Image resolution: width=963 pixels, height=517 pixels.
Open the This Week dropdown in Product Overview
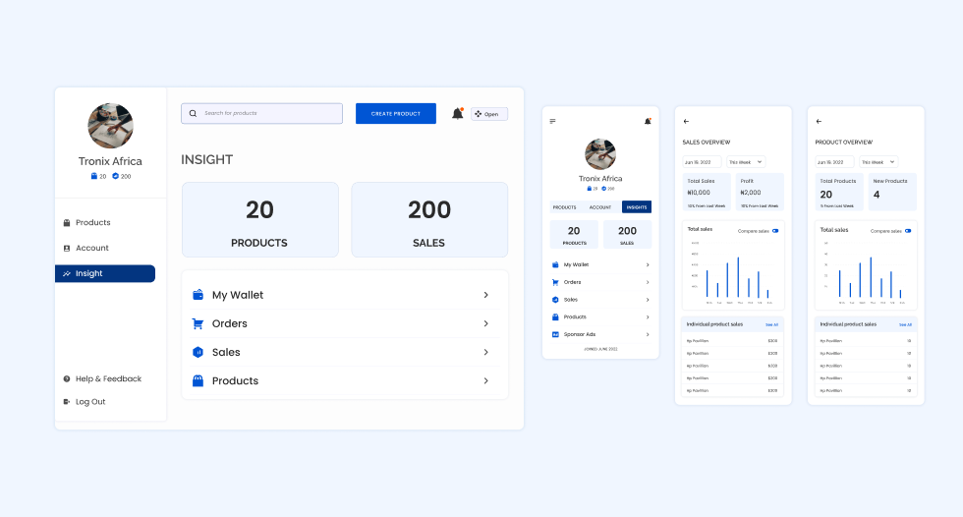tap(878, 162)
